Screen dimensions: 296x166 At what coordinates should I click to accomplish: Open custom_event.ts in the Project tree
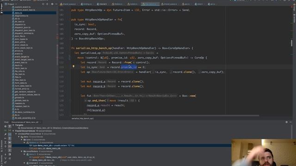(23, 7)
